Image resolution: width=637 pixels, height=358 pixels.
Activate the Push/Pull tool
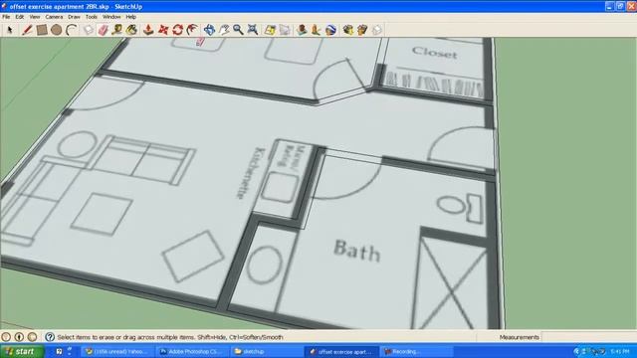tap(148, 30)
